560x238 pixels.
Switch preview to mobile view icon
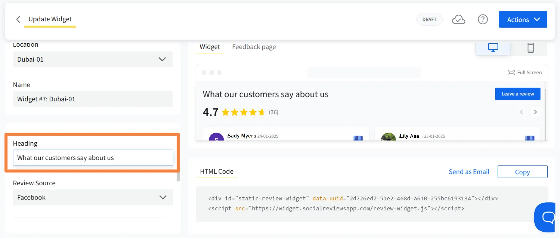click(x=530, y=48)
